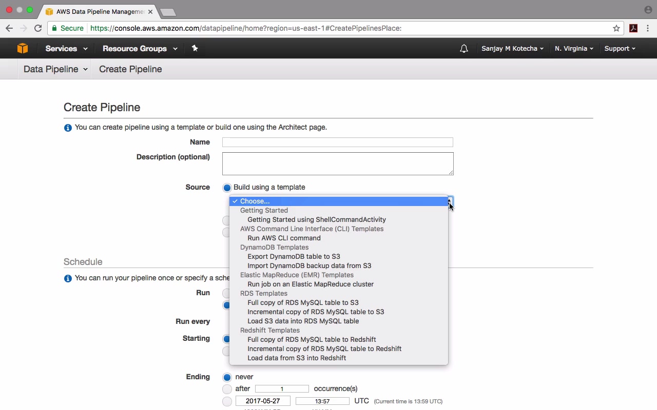
Task: Click the browser forward arrow
Action: point(23,28)
